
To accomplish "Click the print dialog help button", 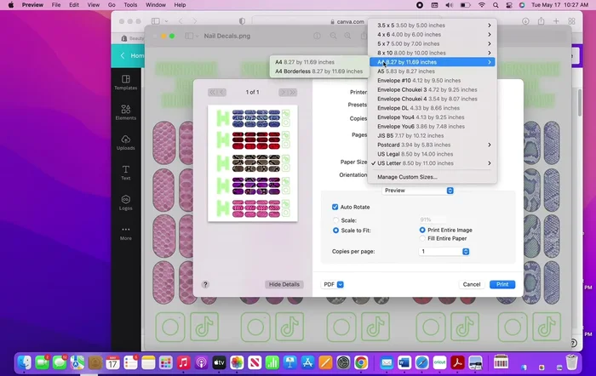I will [205, 284].
